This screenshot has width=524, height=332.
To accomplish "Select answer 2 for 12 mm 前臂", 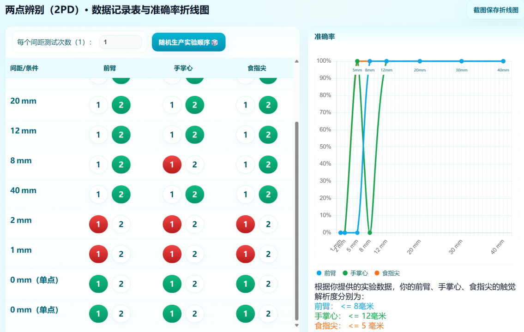I will (x=121, y=135).
